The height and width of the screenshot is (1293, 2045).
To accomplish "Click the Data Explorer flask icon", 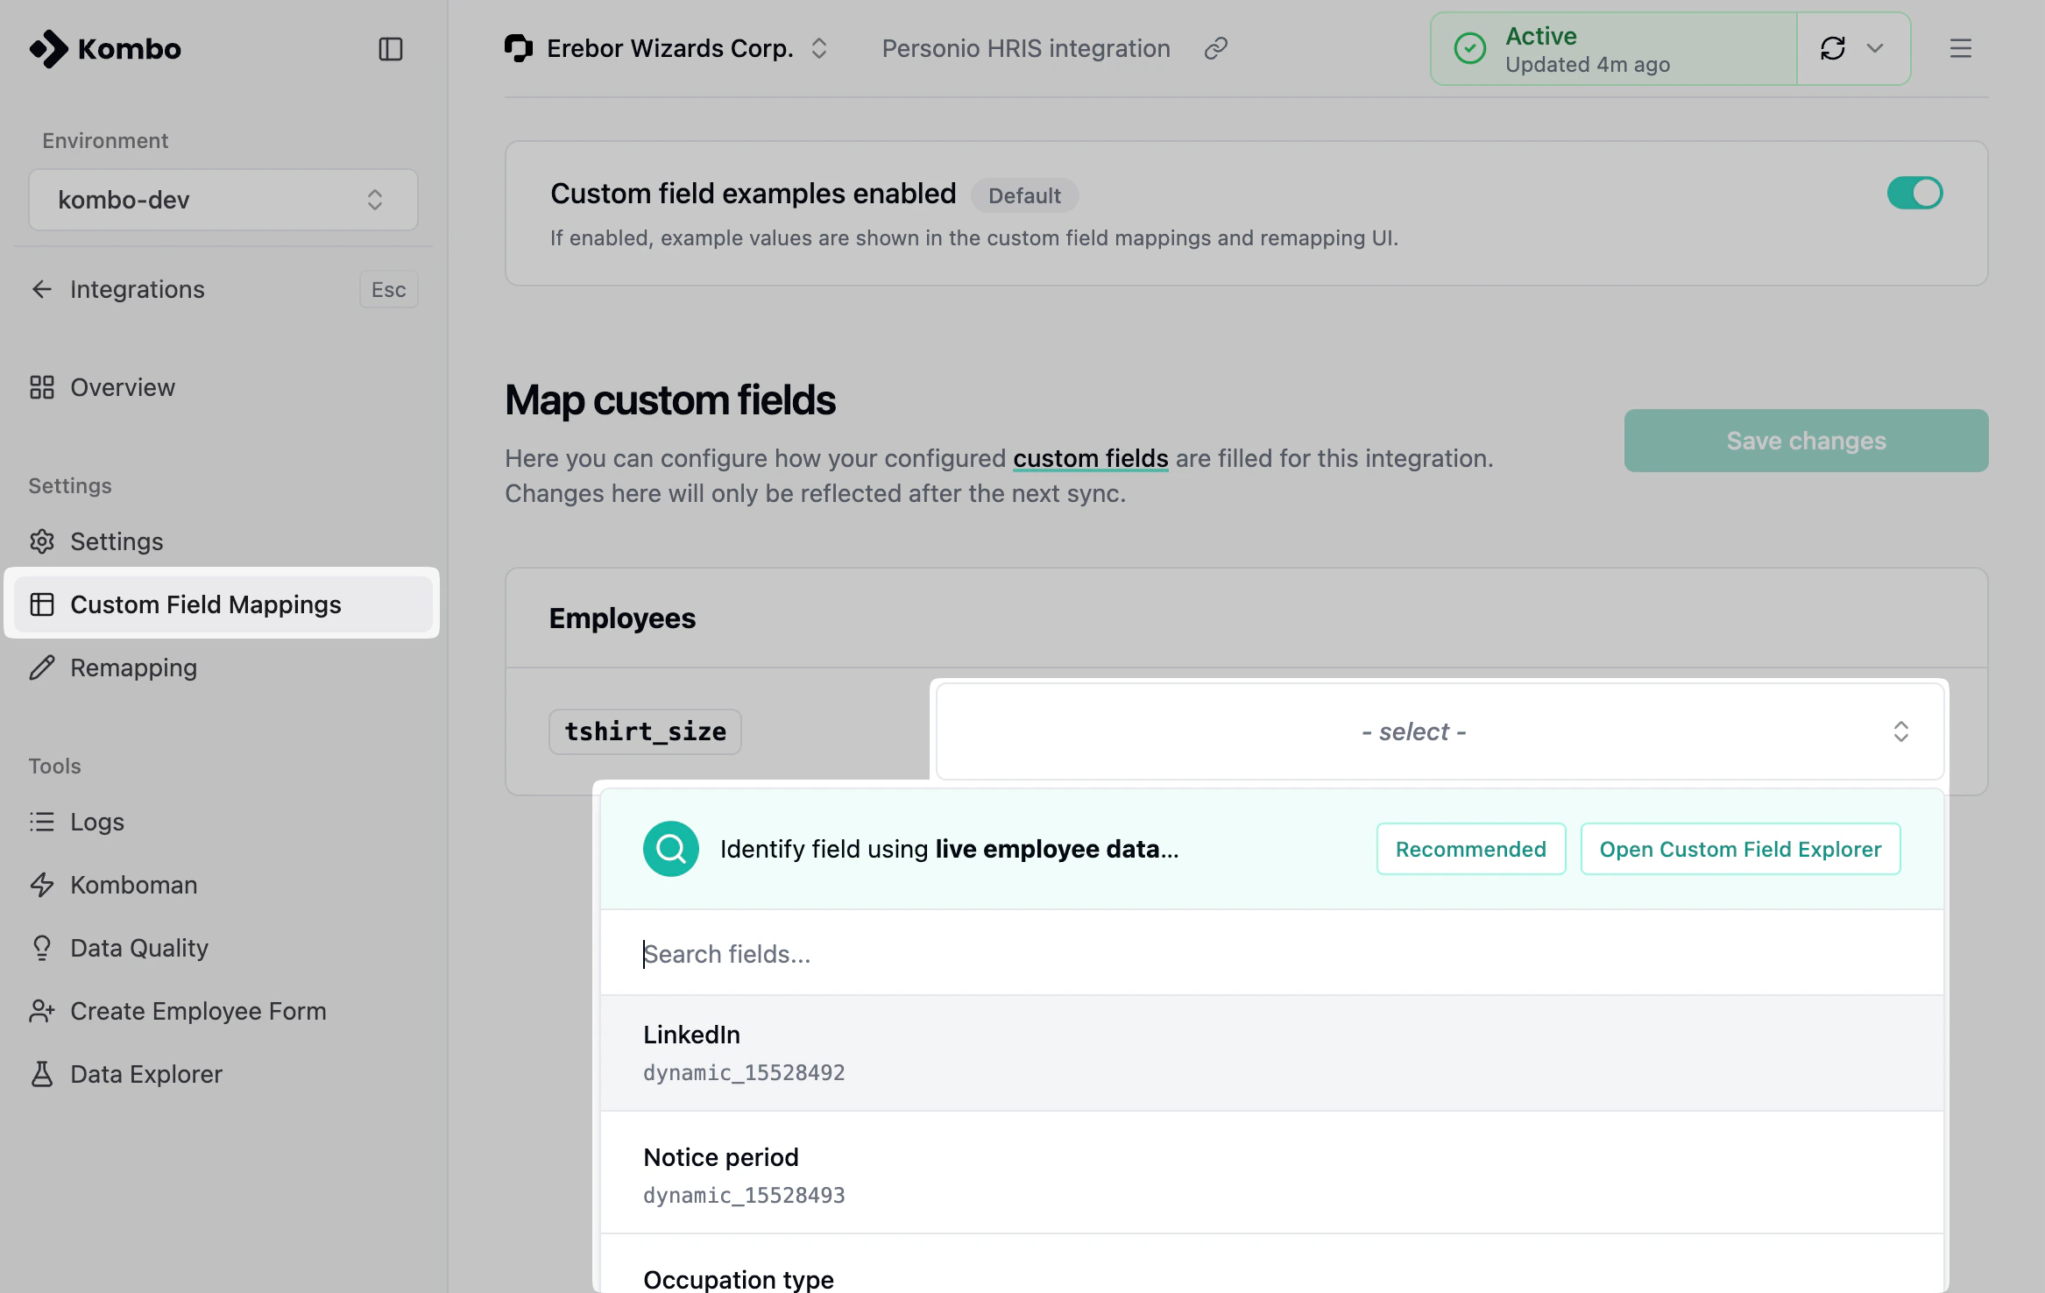I will click(42, 1074).
